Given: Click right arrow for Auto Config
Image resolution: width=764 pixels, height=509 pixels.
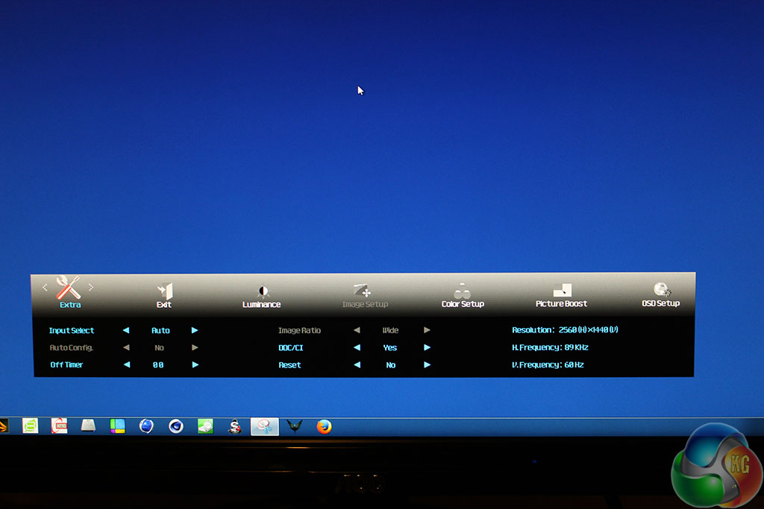Looking at the screenshot, I should tap(195, 347).
